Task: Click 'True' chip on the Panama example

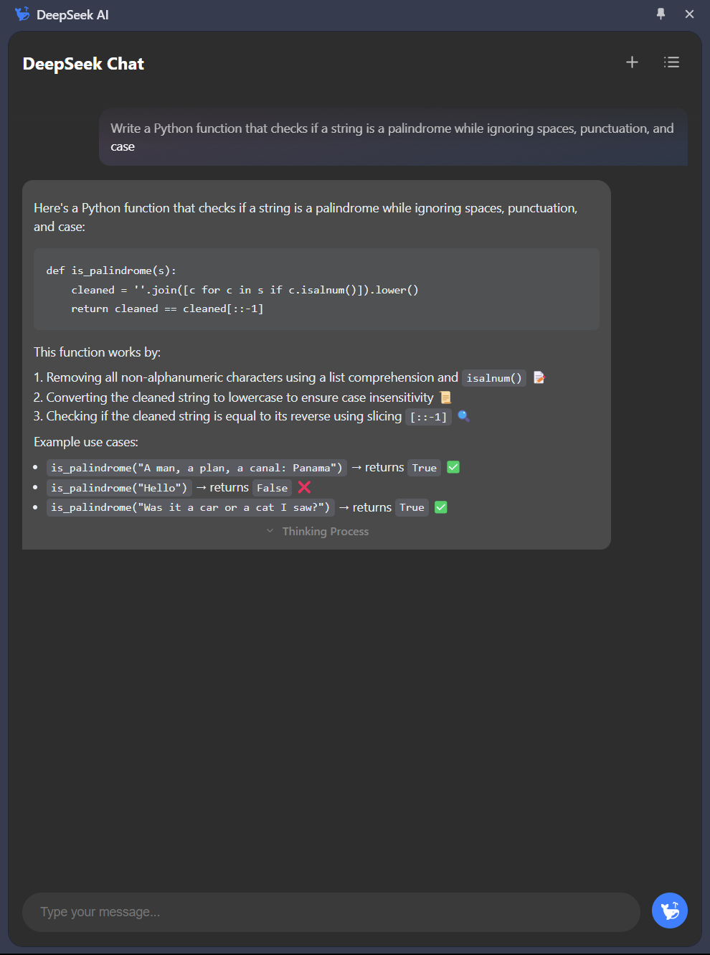Action: click(x=424, y=468)
